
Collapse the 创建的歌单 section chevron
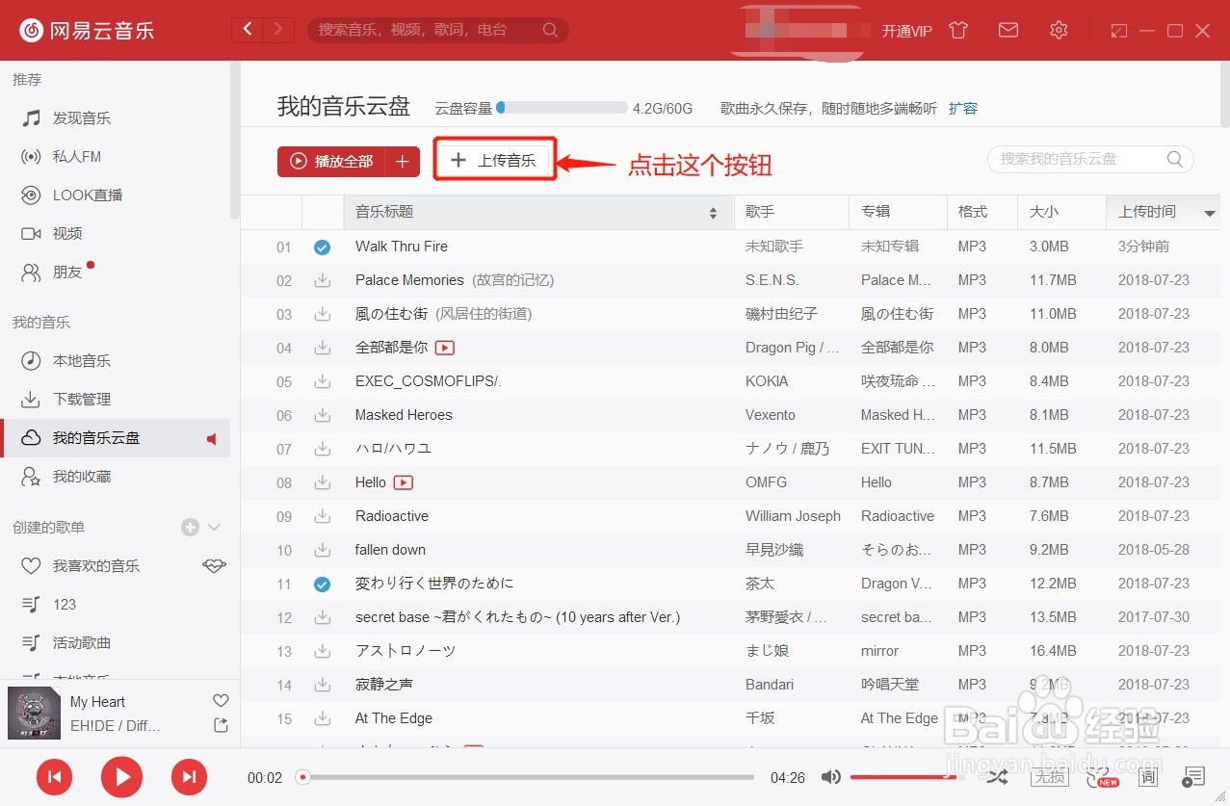(x=215, y=528)
